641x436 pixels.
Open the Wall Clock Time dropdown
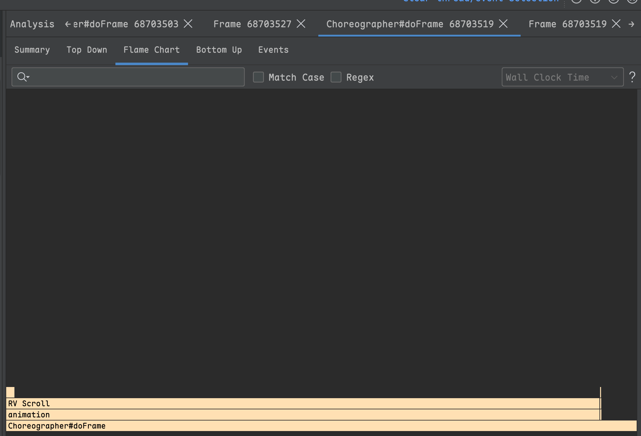[x=562, y=77]
